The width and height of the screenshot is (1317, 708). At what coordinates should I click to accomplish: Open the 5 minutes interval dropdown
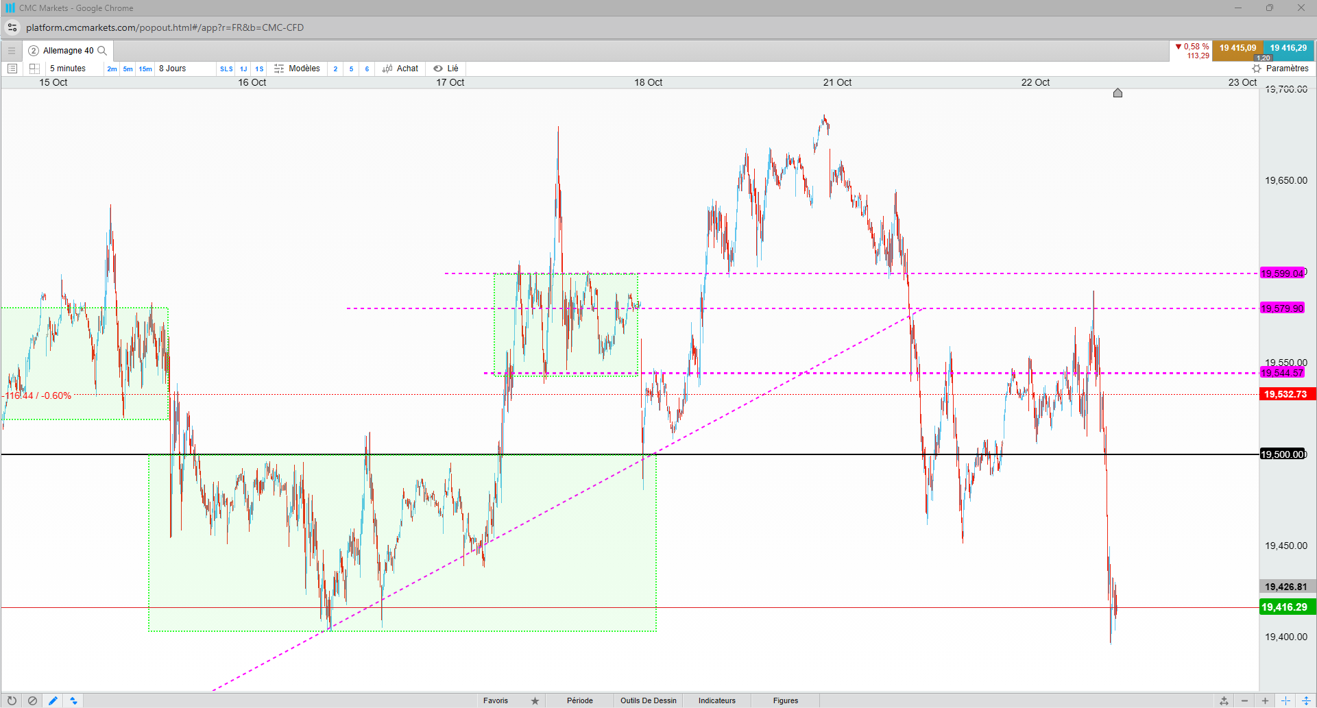tap(74, 69)
